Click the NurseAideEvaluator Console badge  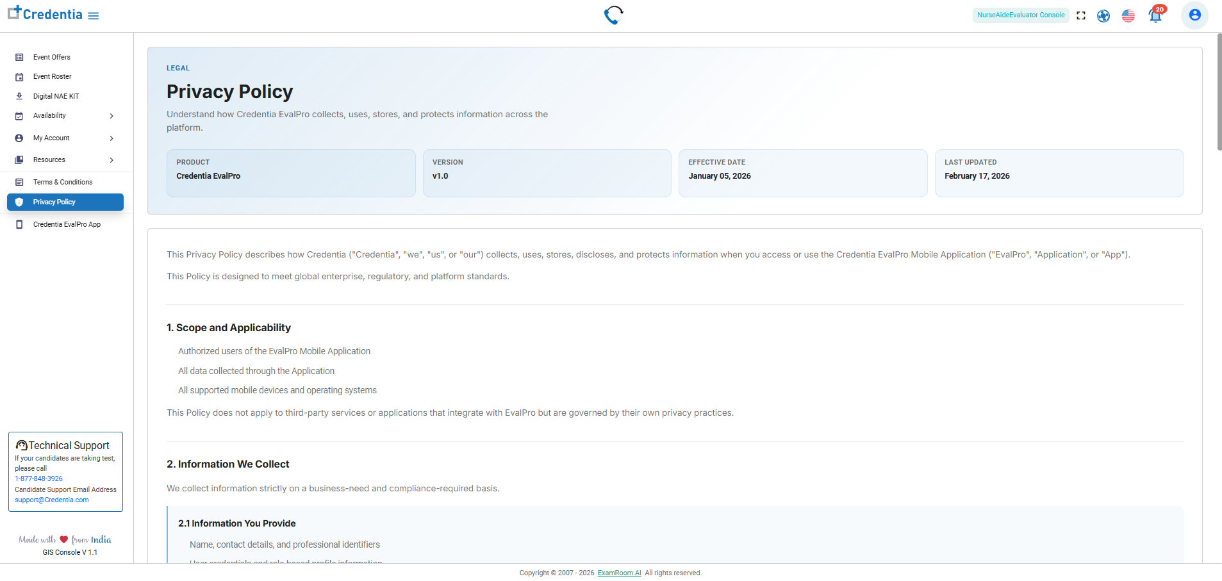[x=1021, y=15]
